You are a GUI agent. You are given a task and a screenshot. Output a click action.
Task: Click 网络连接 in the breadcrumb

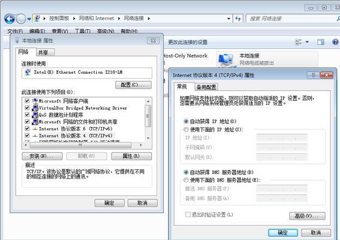click(134, 18)
